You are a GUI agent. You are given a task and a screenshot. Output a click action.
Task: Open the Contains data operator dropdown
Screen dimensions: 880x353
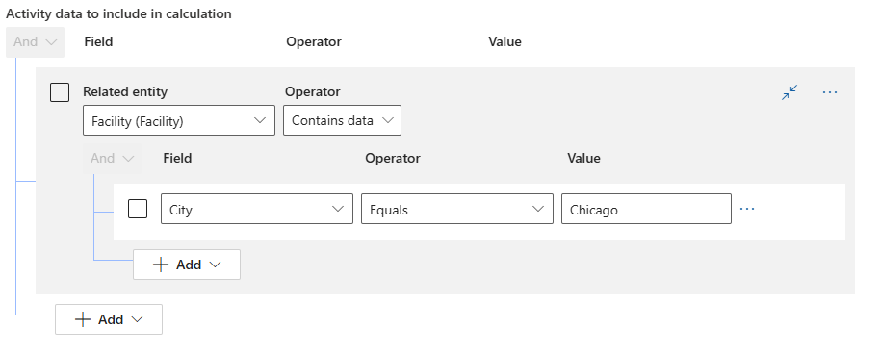click(343, 120)
